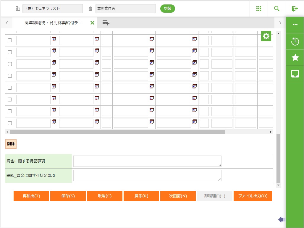Click the 業務管理者 role field
Viewport: 304px width, 228px height.
tap(126, 9)
